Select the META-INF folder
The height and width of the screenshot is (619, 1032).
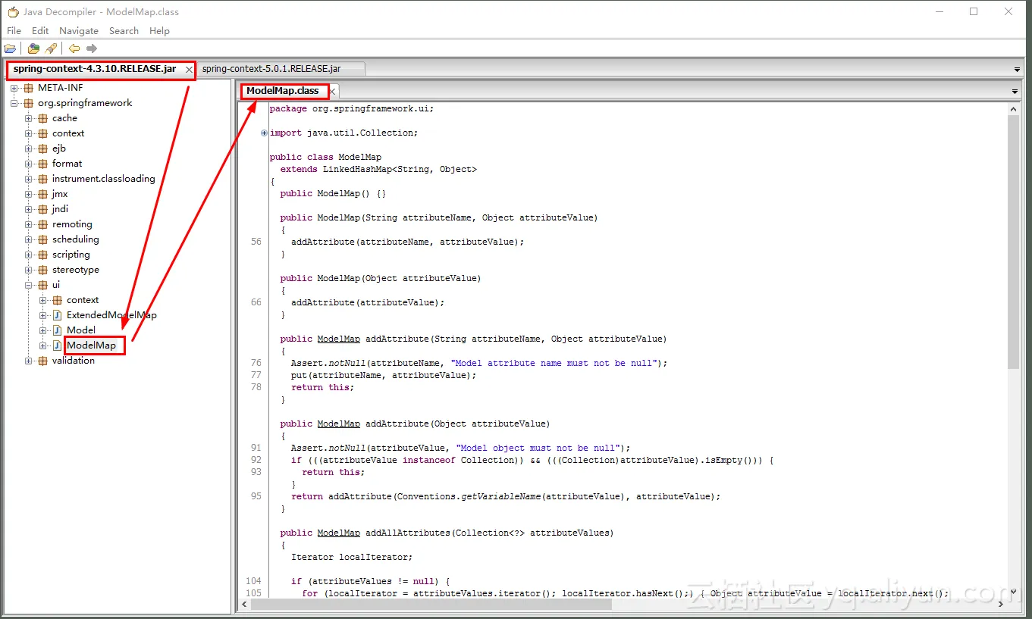pyautogui.click(x=61, y=88)
